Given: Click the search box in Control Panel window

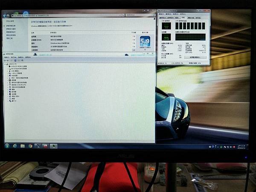Looking at the screenshot, I should pyautogui.click(x=140, y=15).
